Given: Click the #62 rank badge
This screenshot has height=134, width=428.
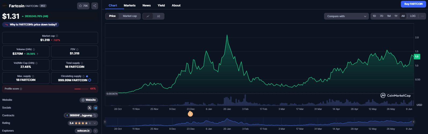Looking at the screenshot, I should (x=43, y=6).
